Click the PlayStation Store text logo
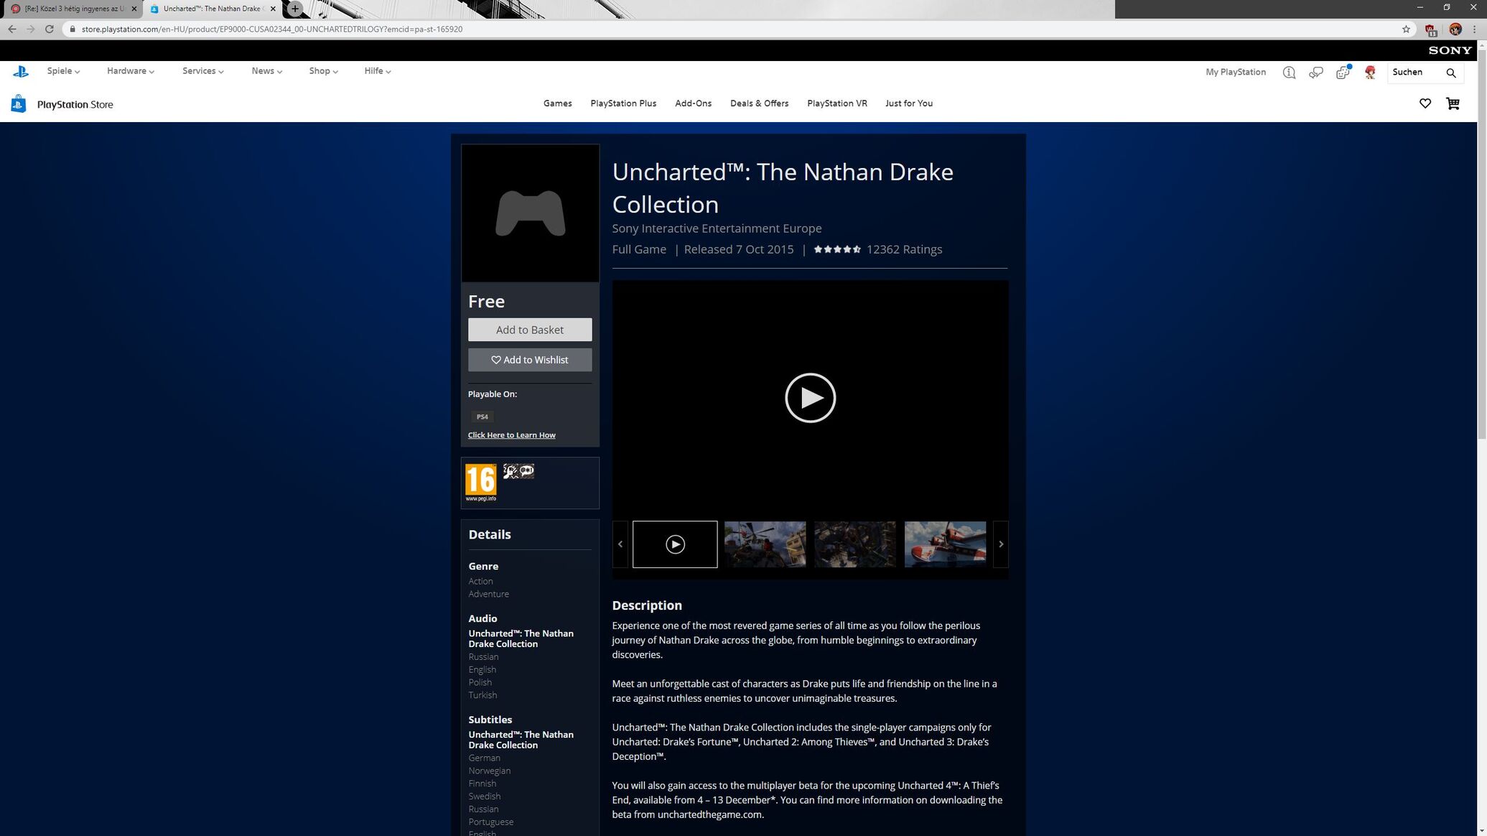This screenshot has width=1487, height=836. [x=75, y=104]
